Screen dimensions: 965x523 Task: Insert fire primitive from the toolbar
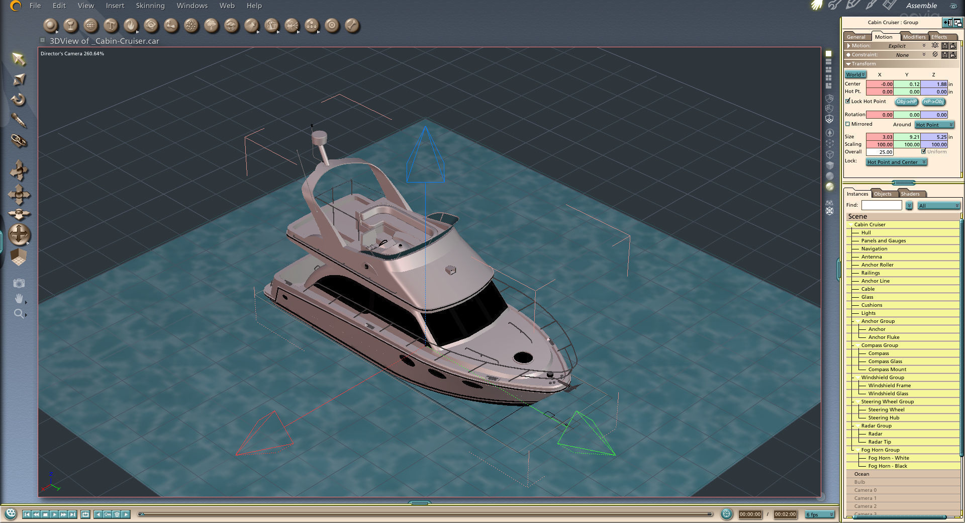pos(131,25)
